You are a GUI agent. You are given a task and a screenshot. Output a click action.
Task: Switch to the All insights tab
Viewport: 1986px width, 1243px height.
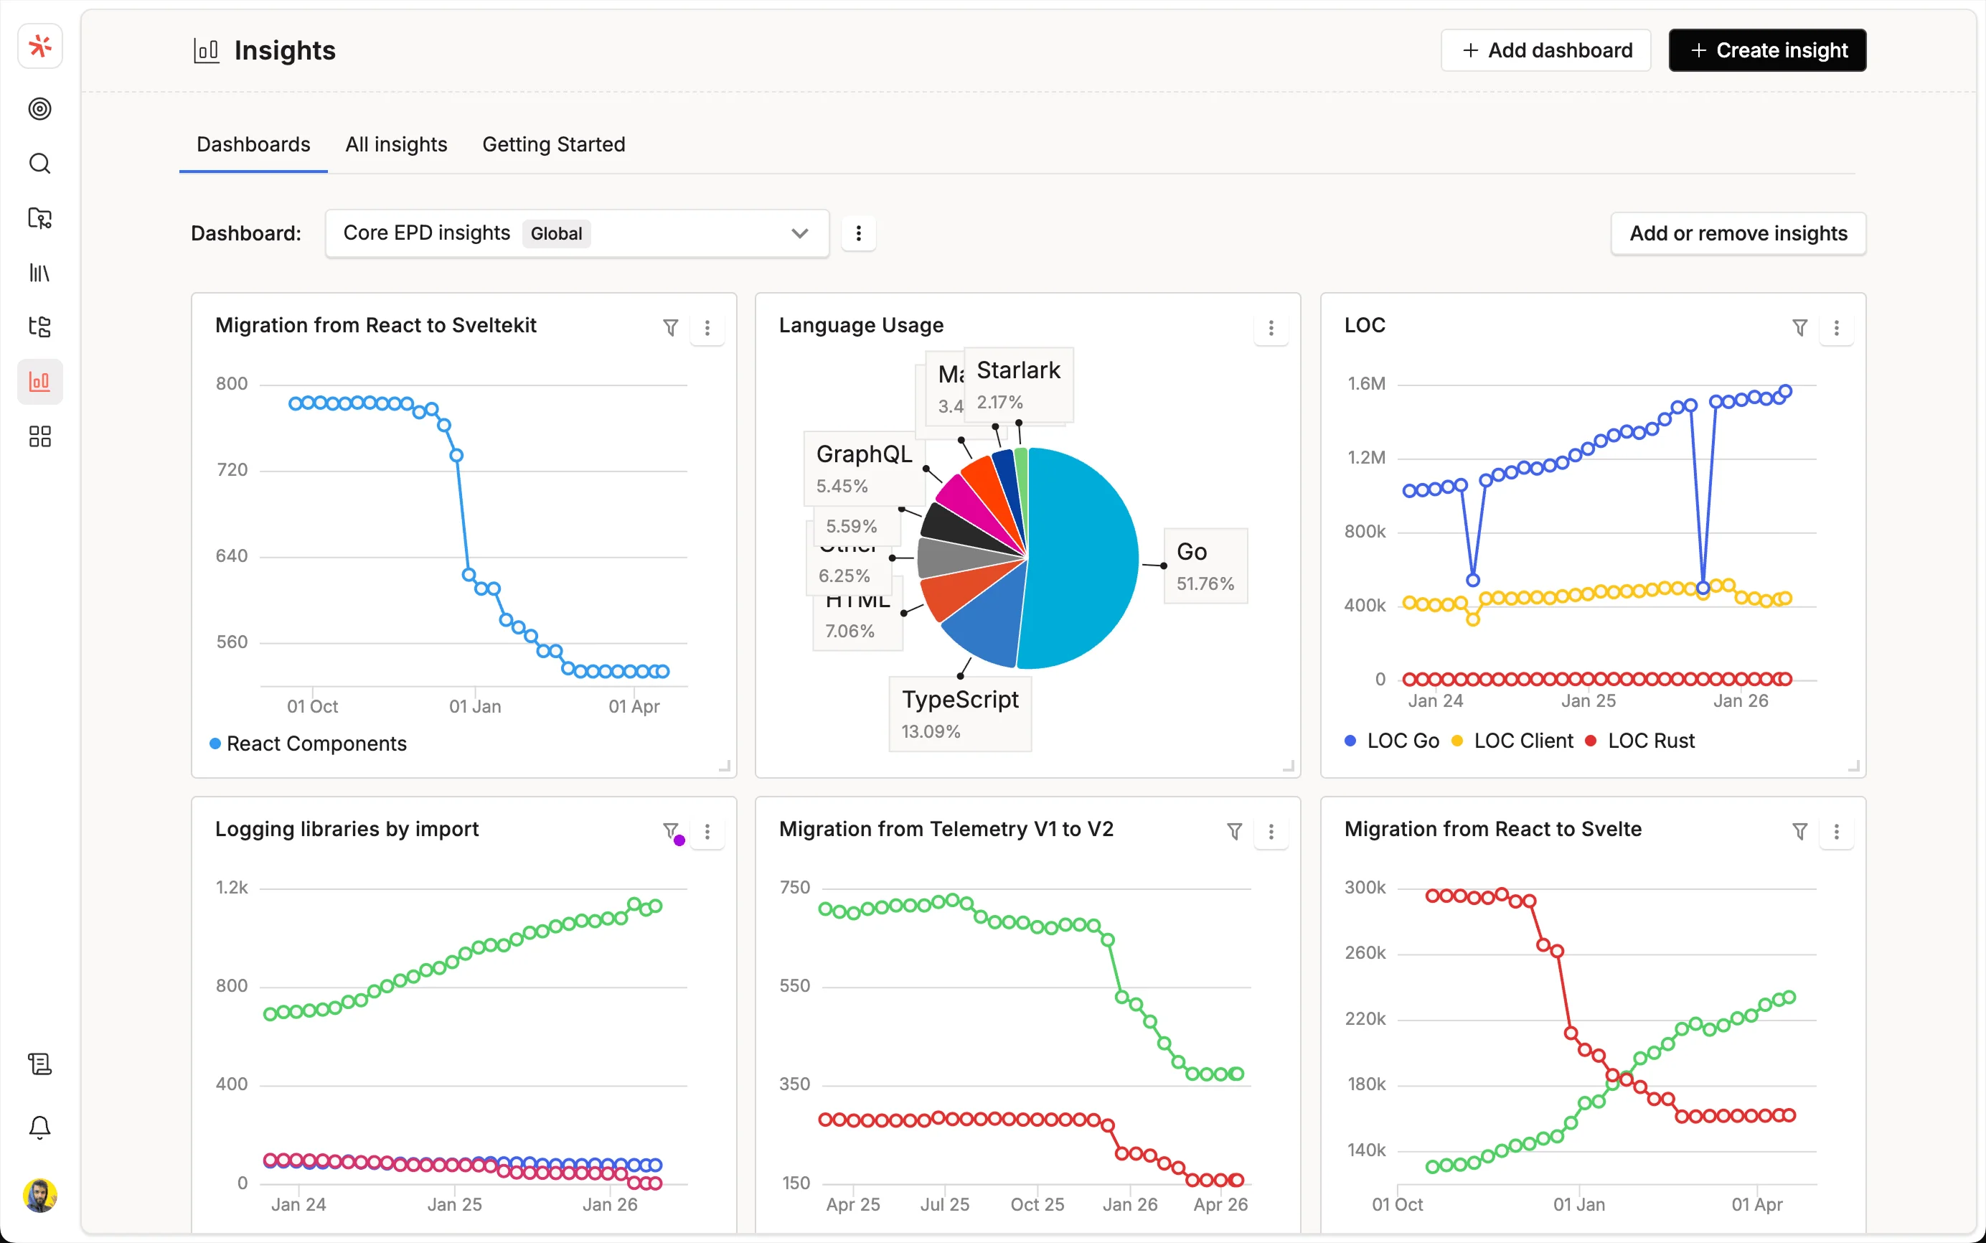[x=396, y=144]
